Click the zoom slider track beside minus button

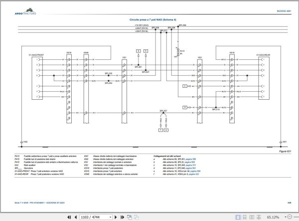(297, 217)
